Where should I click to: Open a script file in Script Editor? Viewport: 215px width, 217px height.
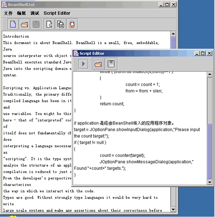[98, 64]
